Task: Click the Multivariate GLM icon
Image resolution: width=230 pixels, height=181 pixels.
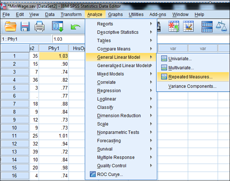Action: coord(164,67)
